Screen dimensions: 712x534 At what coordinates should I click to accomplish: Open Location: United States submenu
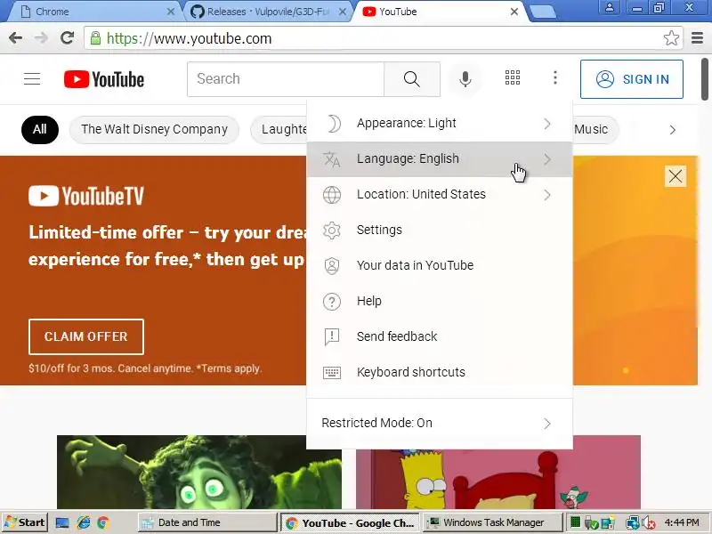coord(440,194)
